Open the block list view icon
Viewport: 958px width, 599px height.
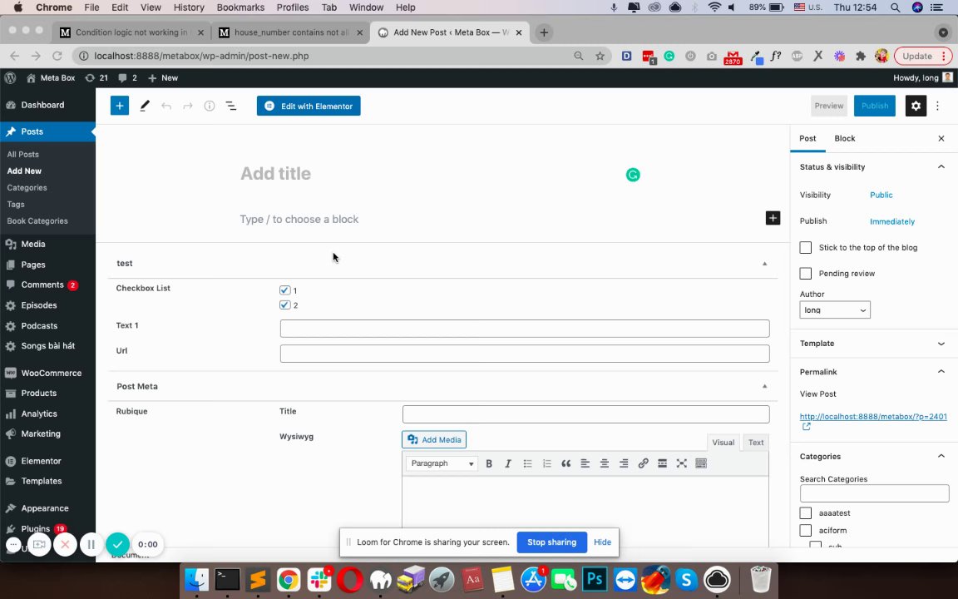point(231,106)
